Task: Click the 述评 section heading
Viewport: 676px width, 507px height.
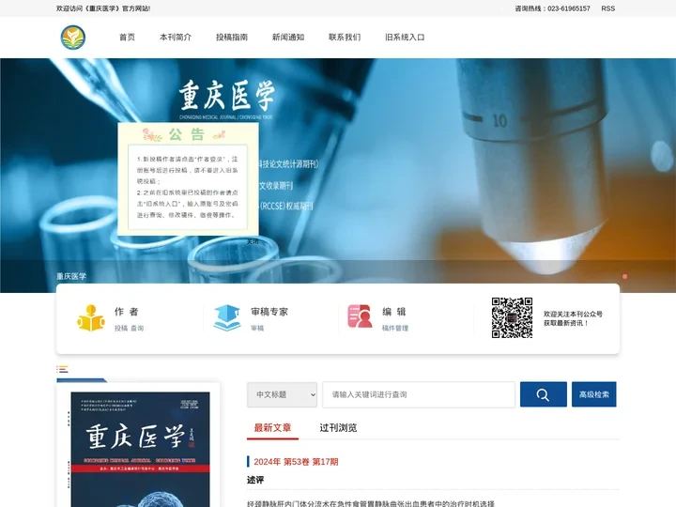Action: [x=255, y=480]
